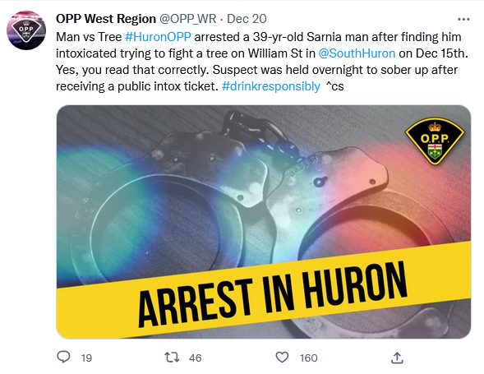Open the Dec 20 tweet timestamp
This screenshot has height=374, width=484.
pos(247,19)
